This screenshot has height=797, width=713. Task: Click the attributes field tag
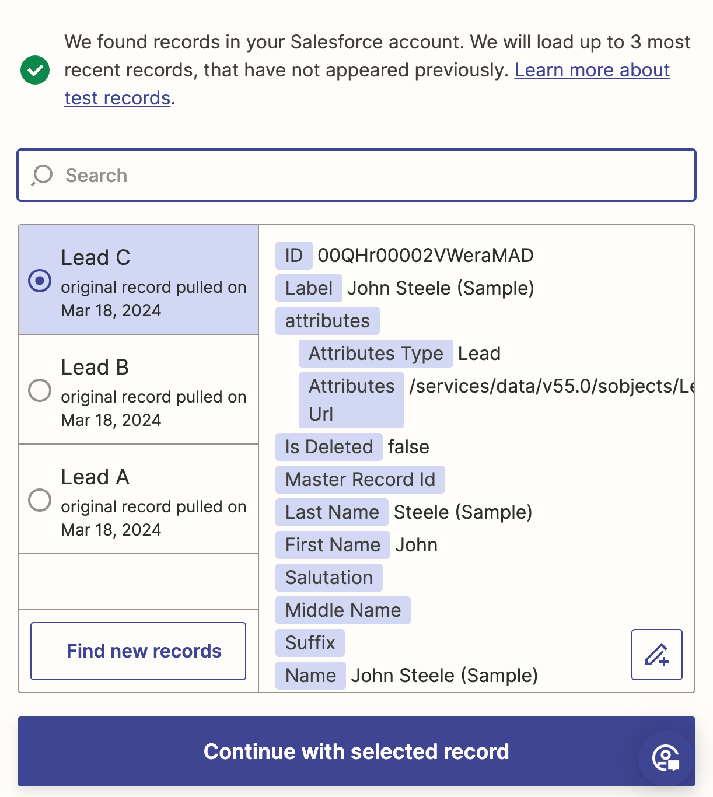click(327, 321)
